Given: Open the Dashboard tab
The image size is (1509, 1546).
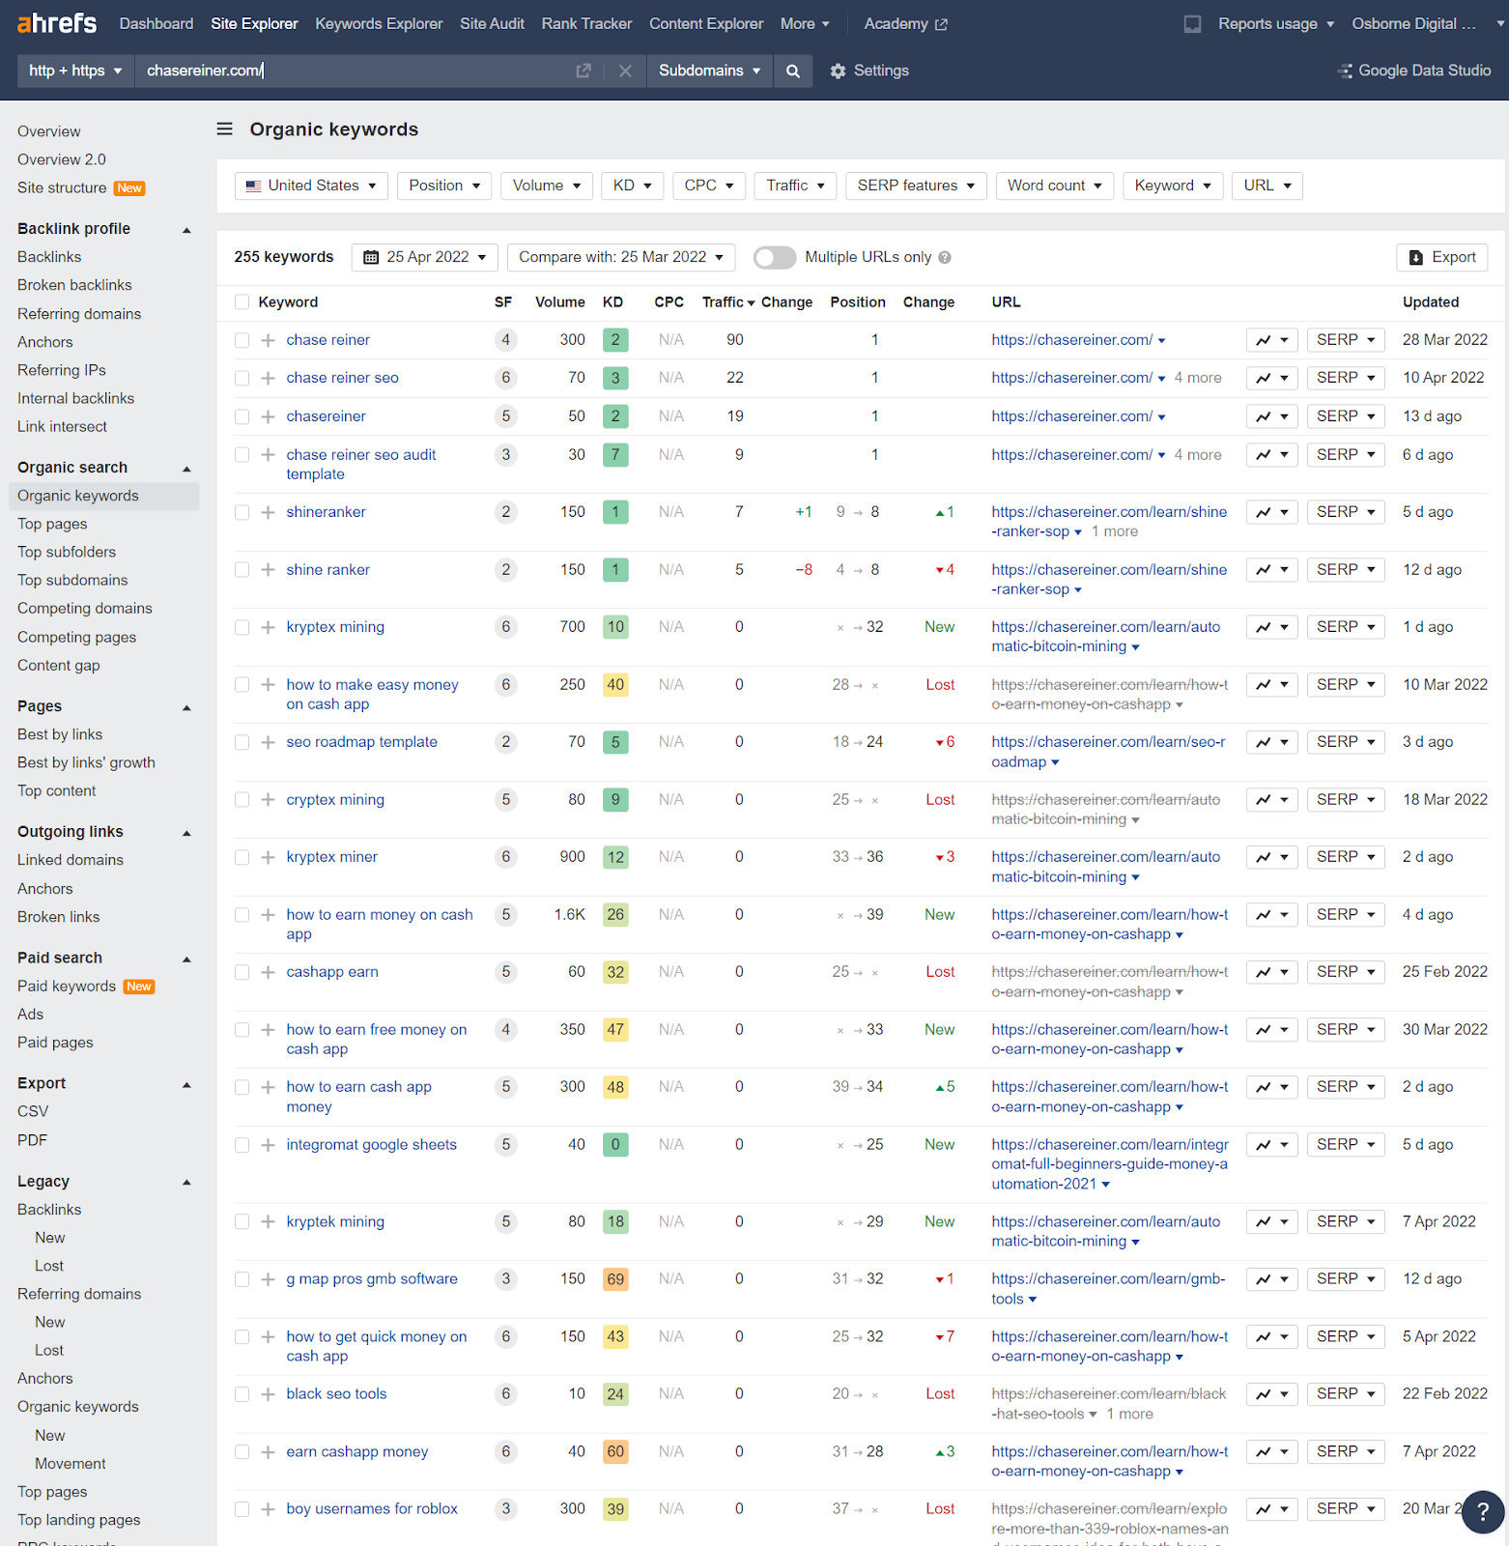Looking at the screenshot, I should pyautogui.click(x=157, y=24).
